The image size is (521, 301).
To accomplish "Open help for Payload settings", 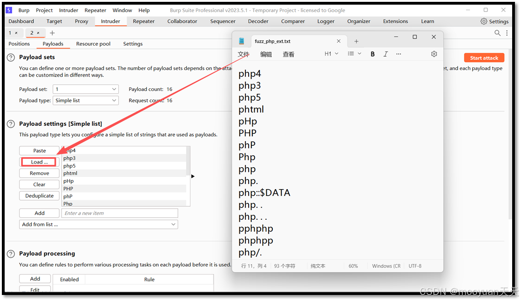I will pos(11,124).
